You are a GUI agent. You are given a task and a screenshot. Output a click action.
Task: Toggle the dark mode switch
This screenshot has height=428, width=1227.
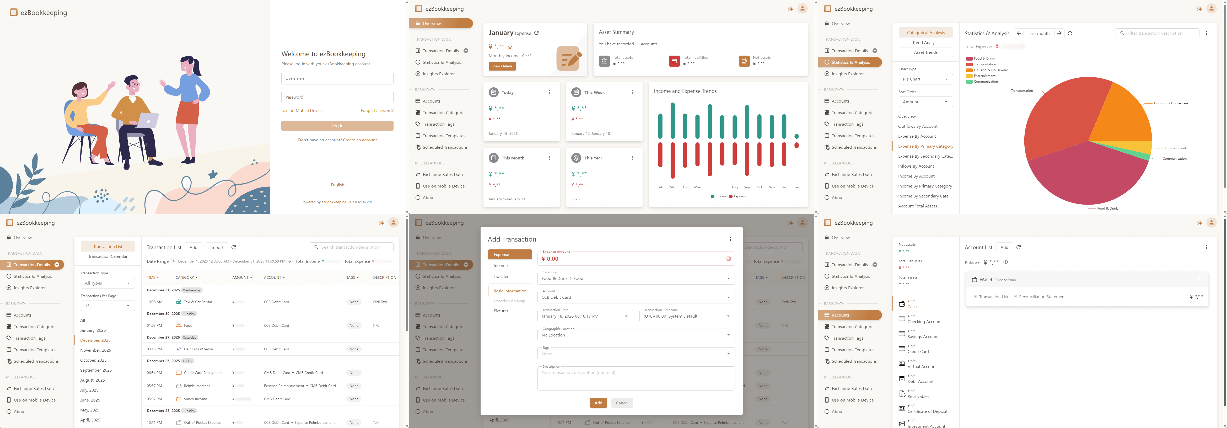point(790,9)
